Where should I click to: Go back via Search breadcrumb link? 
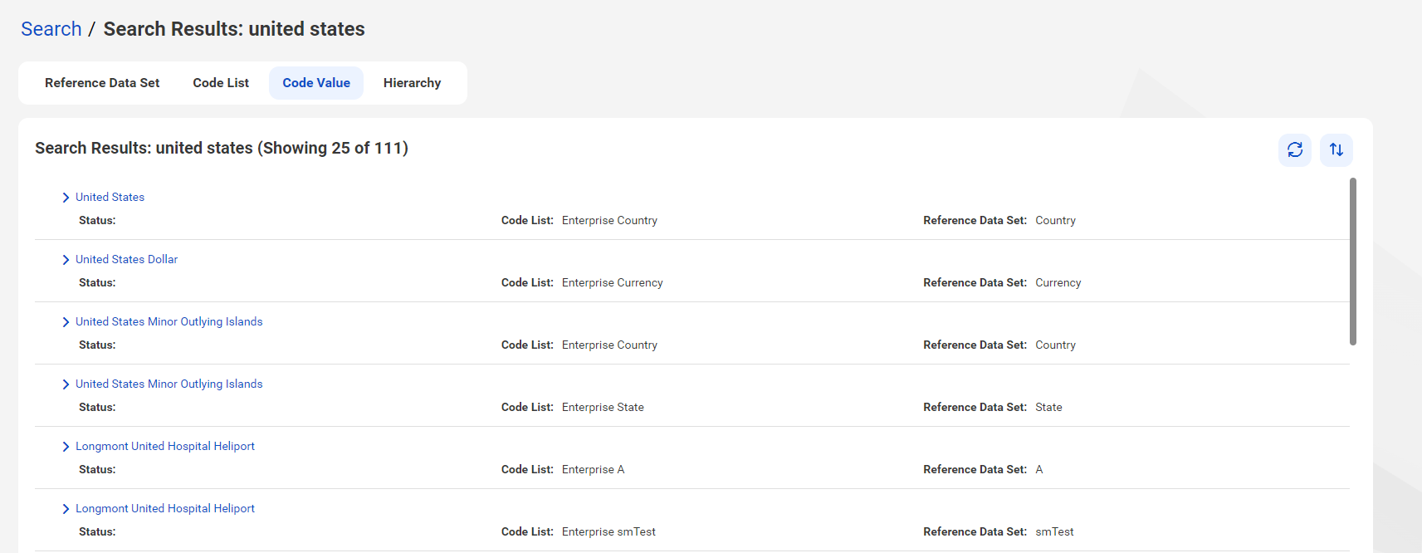(51, 29)
